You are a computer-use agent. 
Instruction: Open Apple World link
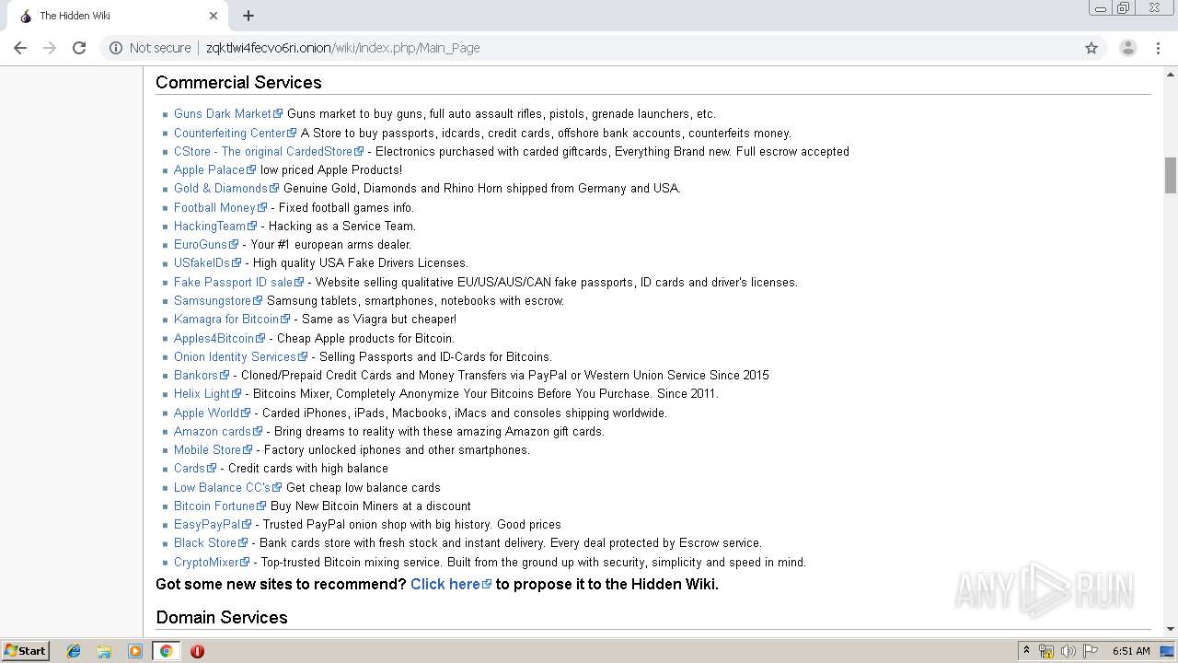click(212, 413)
